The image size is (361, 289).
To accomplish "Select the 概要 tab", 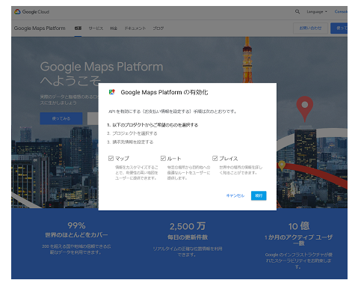I will (78, 28).
